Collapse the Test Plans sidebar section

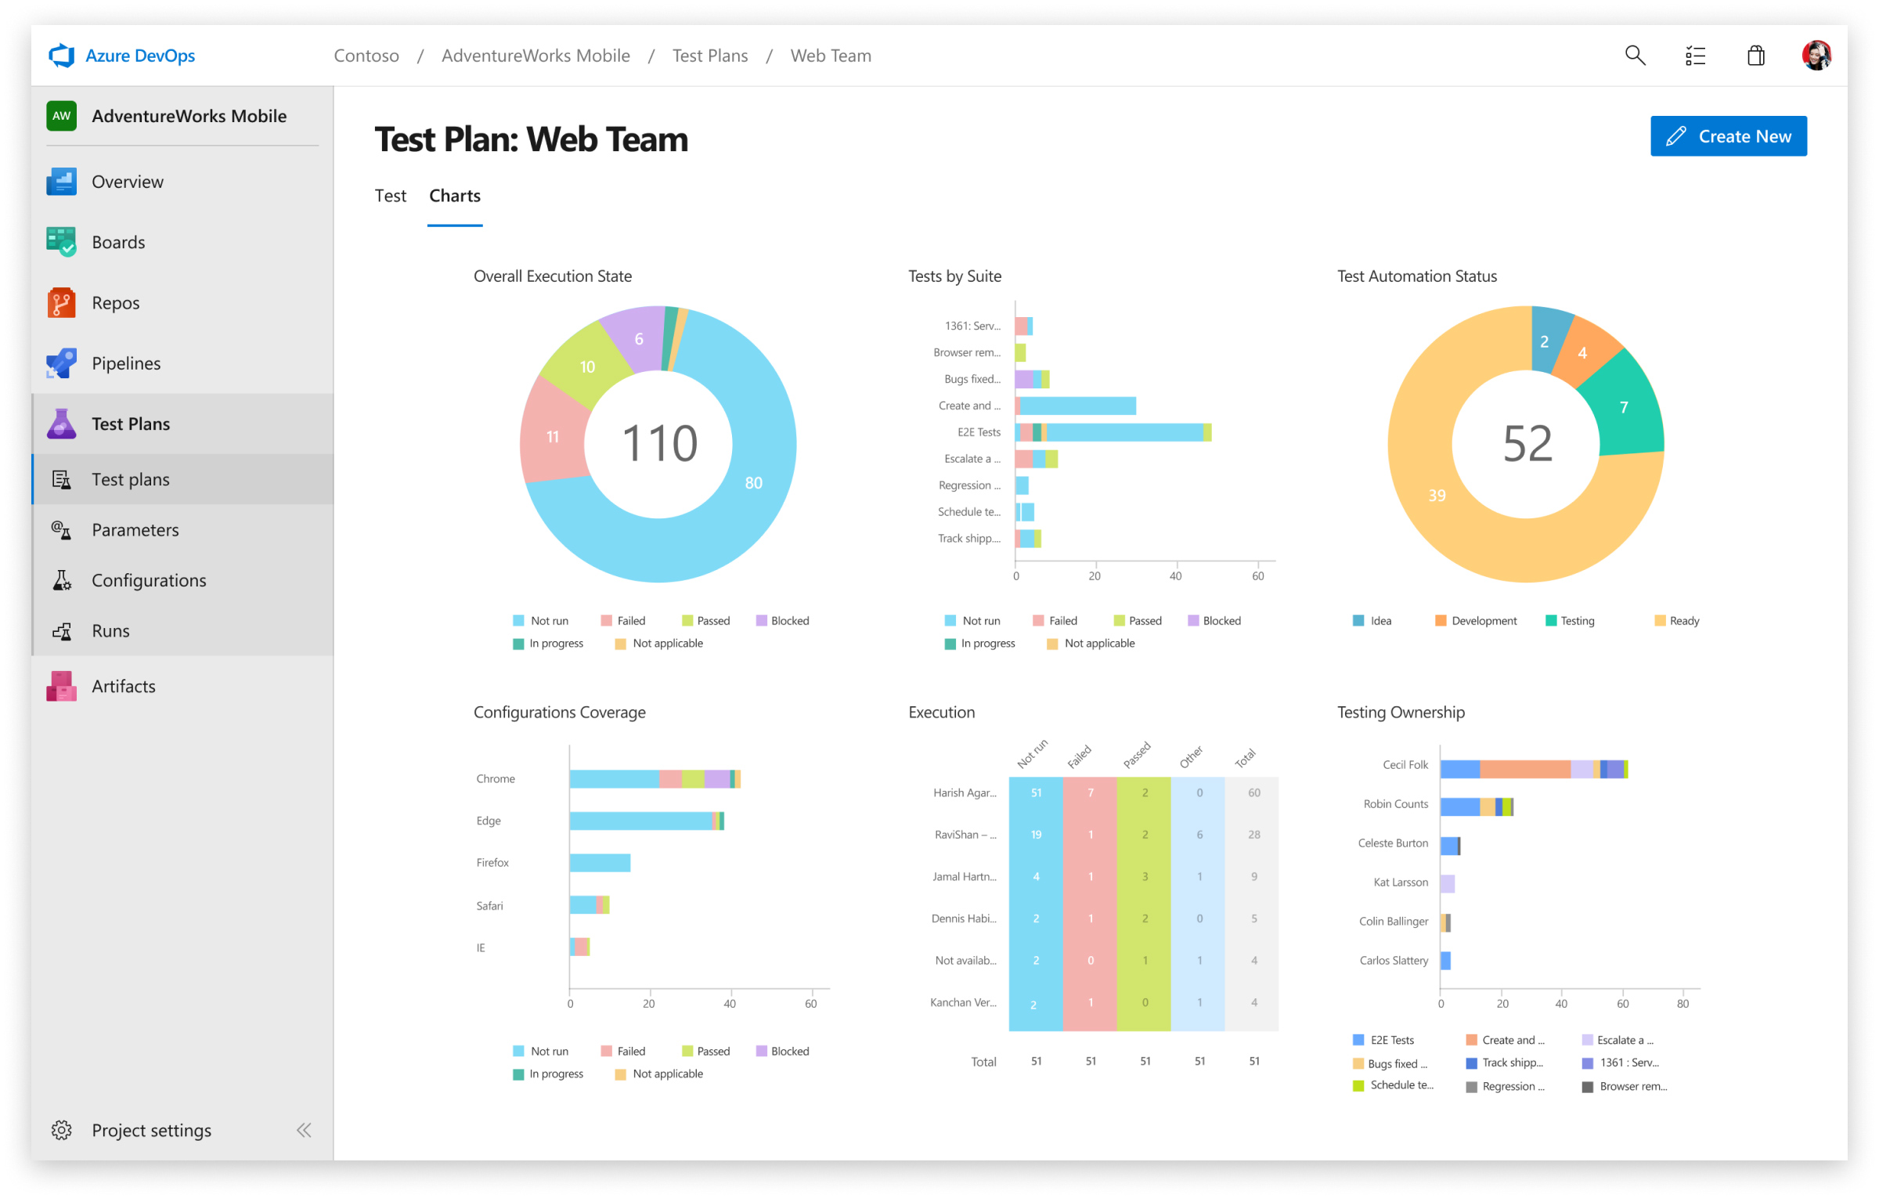click(x=130, y=424)
